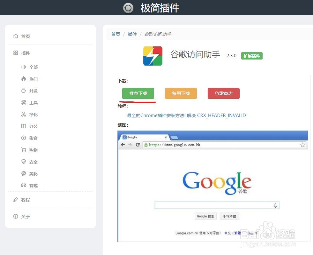Go to 插件 via the breadcrumb

[x=132, y=34]
